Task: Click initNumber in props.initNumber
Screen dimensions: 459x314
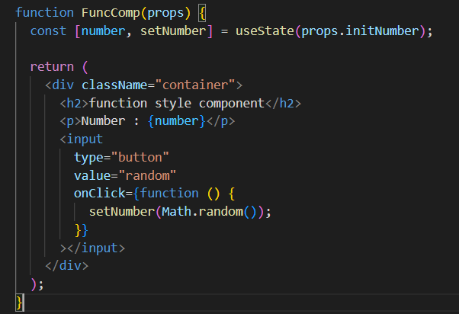Action: click(x=382, y=30)
